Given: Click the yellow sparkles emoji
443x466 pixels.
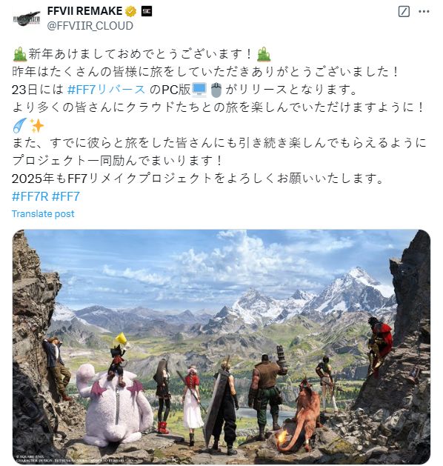Looking at the screenshot, I should 37,125.
